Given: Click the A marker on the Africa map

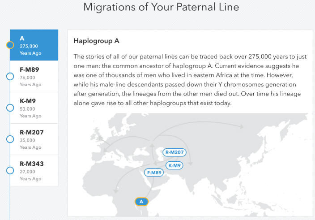Looking at the screenshot, I should pyautogui.click(x=141, y=202).
